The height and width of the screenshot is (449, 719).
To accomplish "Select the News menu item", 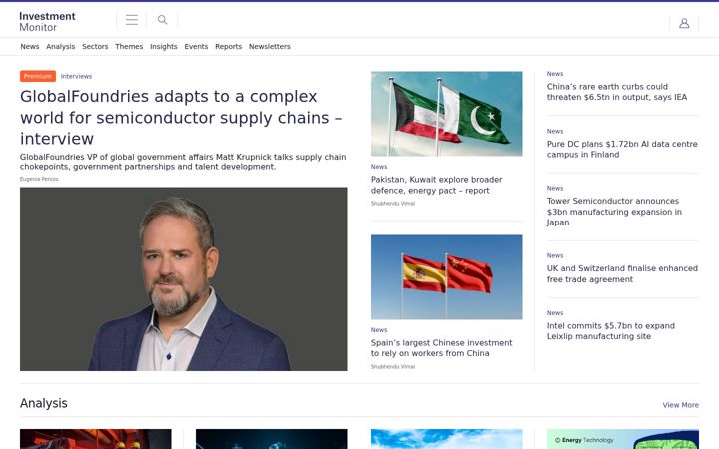I will 30,46.
